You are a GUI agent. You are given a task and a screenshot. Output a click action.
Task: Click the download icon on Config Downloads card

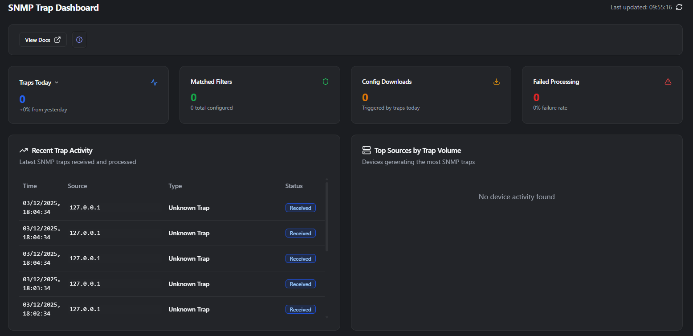[x=496, y=82]
